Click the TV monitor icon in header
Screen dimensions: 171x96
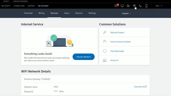tap(122, 6)
